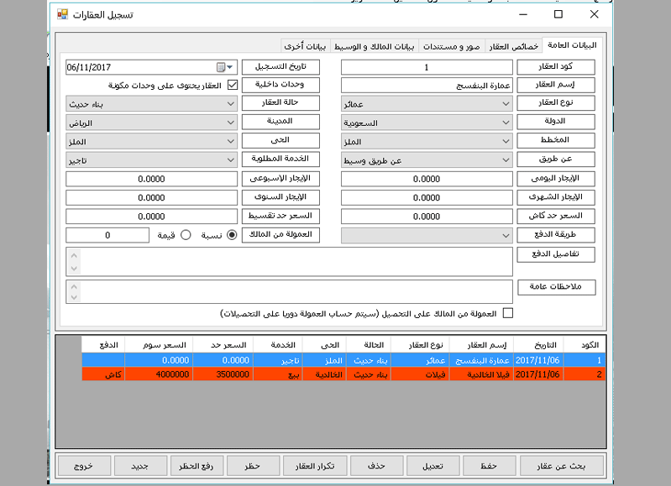Click the حذف delete button
Viewport: 671px width, 486px height.
click(376, 466)
